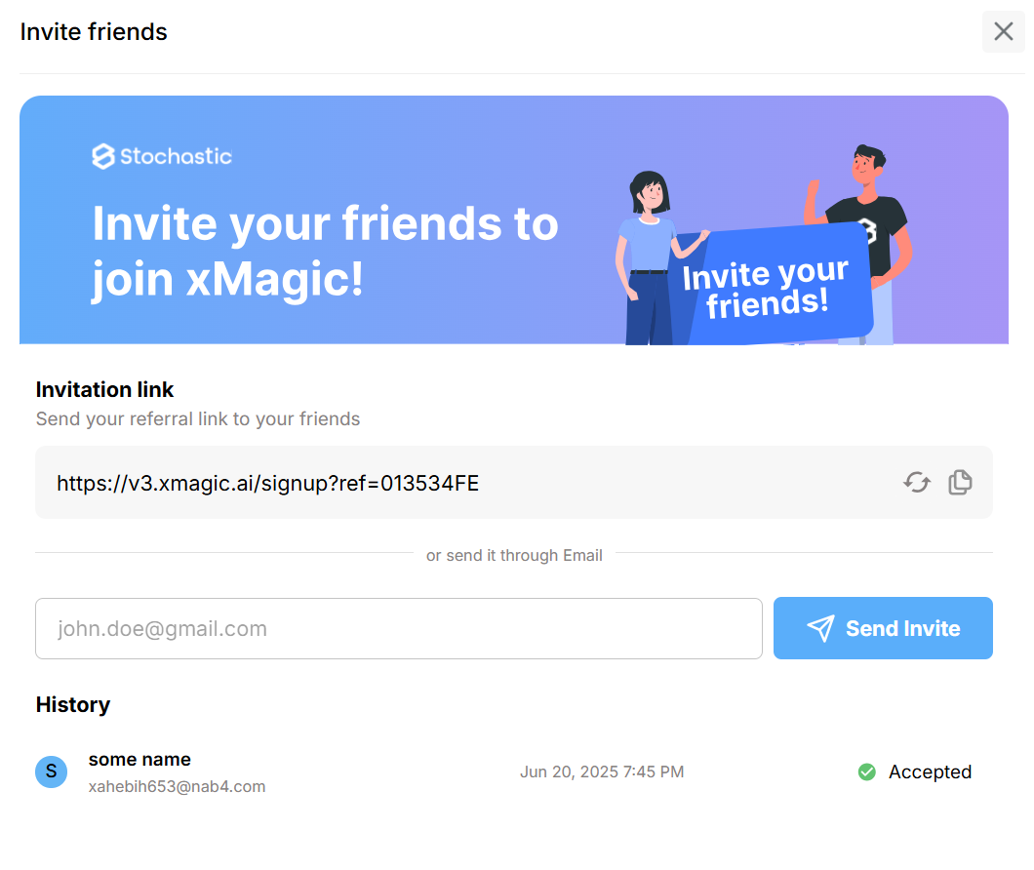Screen dimensions: 1034x870
Task: Click the paper plane icon on Send Invite
Action: tap(820, 628)
